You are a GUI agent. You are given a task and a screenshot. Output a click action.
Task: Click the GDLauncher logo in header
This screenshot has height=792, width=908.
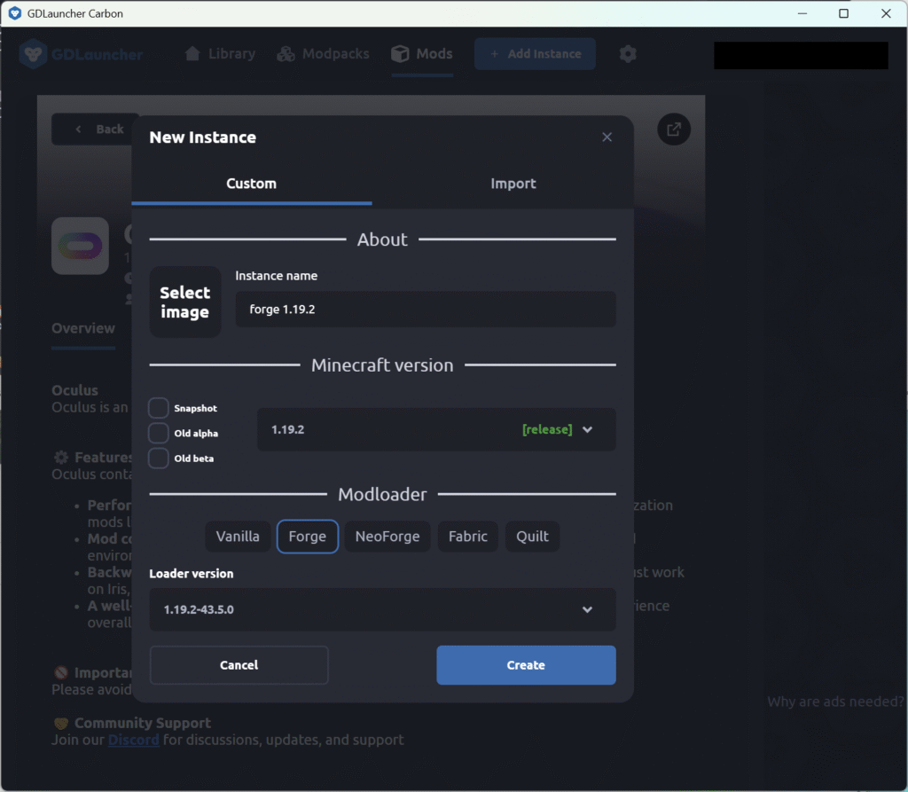coord(82,54)
